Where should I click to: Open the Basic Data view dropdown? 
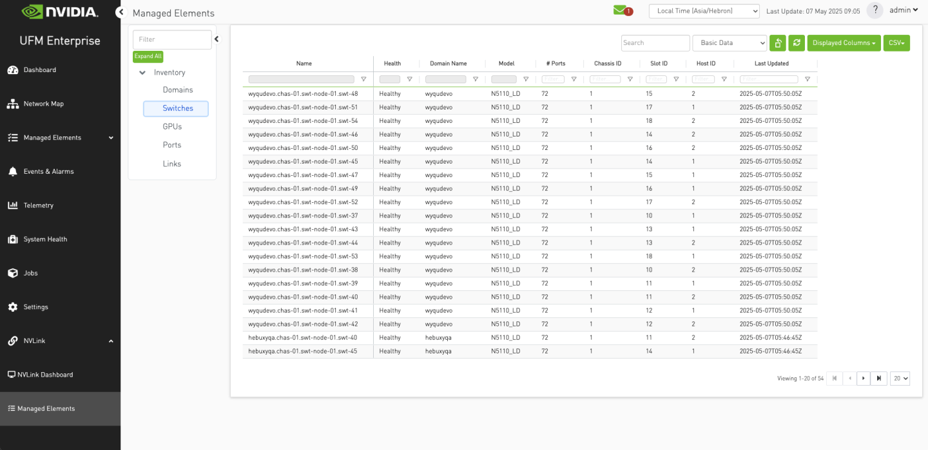point(729,43)
